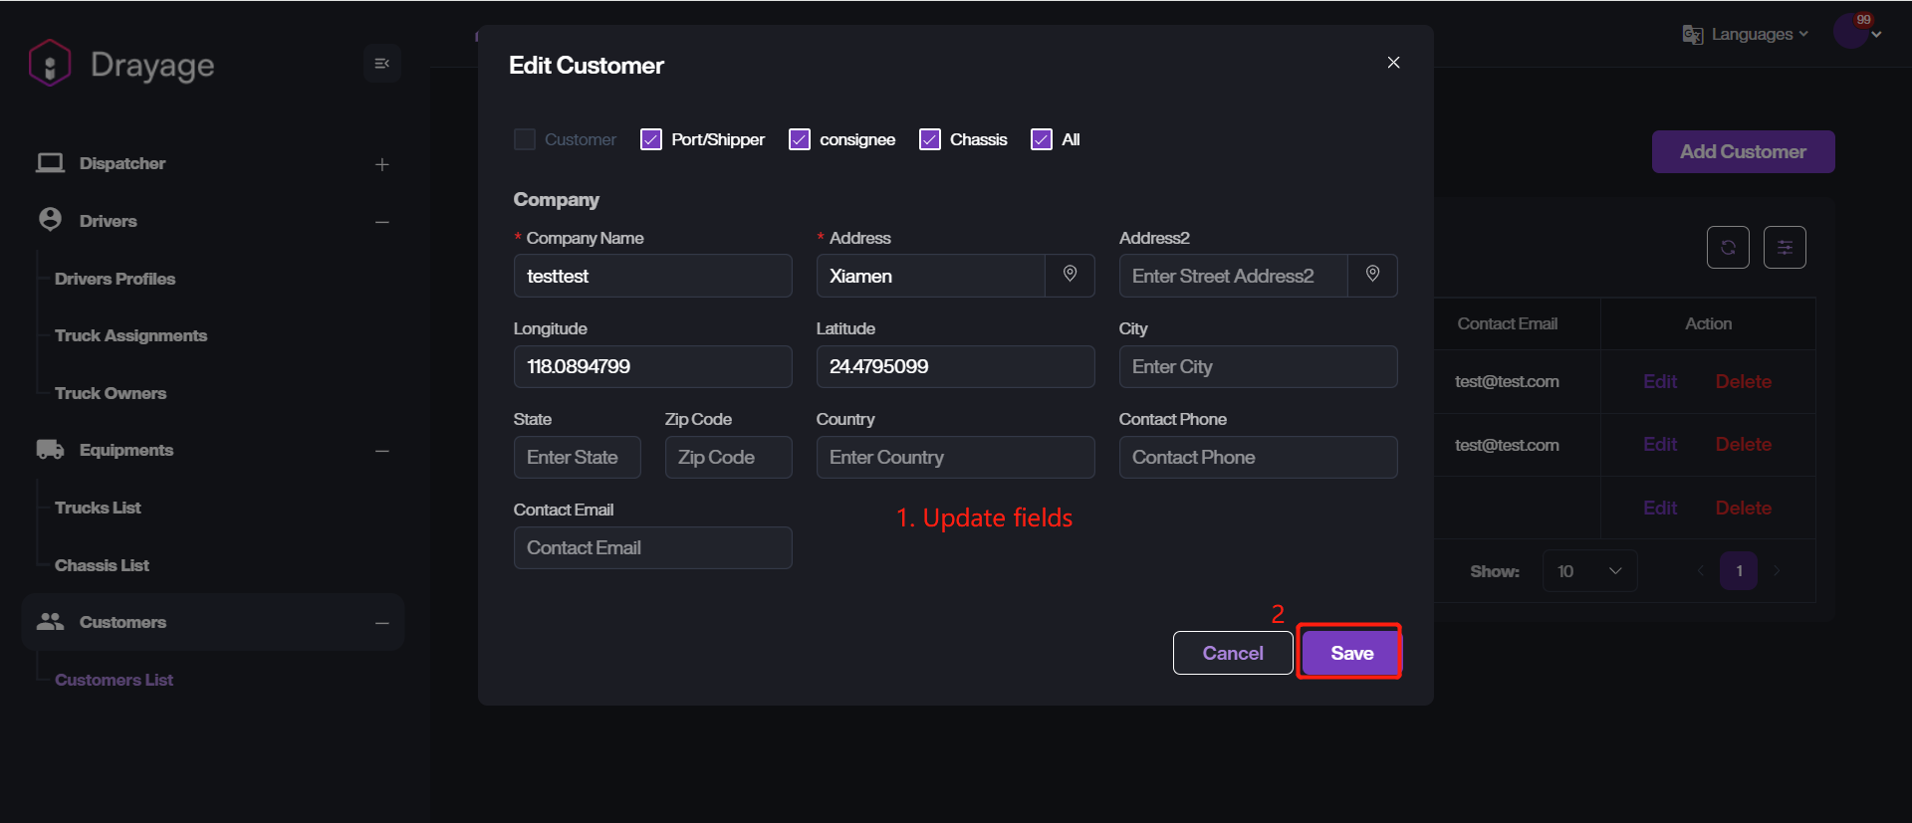The width and height of the screenshot is (1912, 823).
Task: Uncheck the All checkbox
Action: tap(1042, 139)
